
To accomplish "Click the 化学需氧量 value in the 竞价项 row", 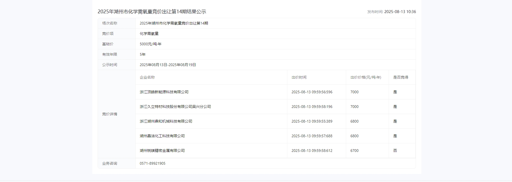I will [149, 34].
